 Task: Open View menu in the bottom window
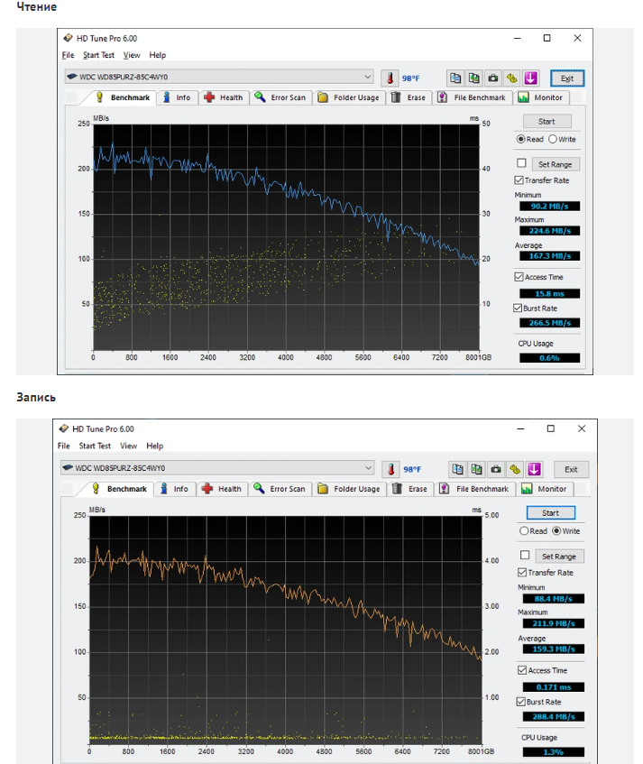point(129,446)
